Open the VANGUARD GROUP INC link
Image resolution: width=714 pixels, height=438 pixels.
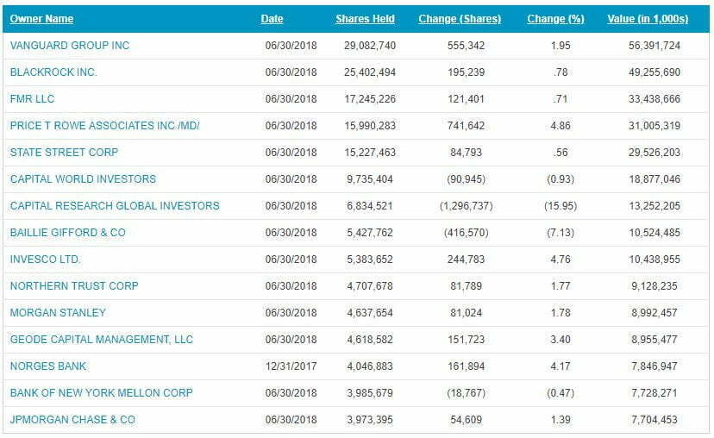[70, 46]
